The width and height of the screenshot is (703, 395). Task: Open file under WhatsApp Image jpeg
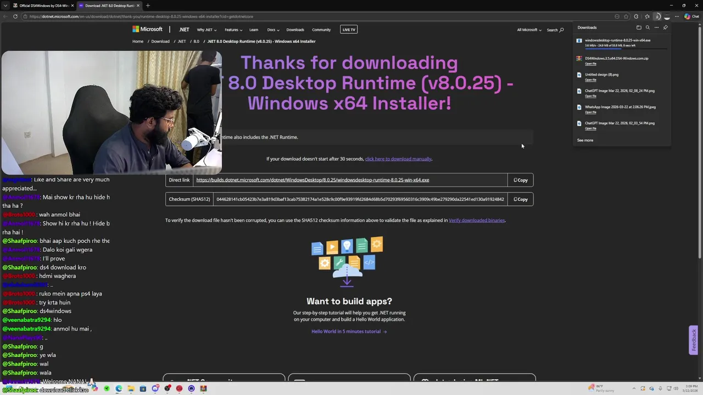click(x=590, y=112)
